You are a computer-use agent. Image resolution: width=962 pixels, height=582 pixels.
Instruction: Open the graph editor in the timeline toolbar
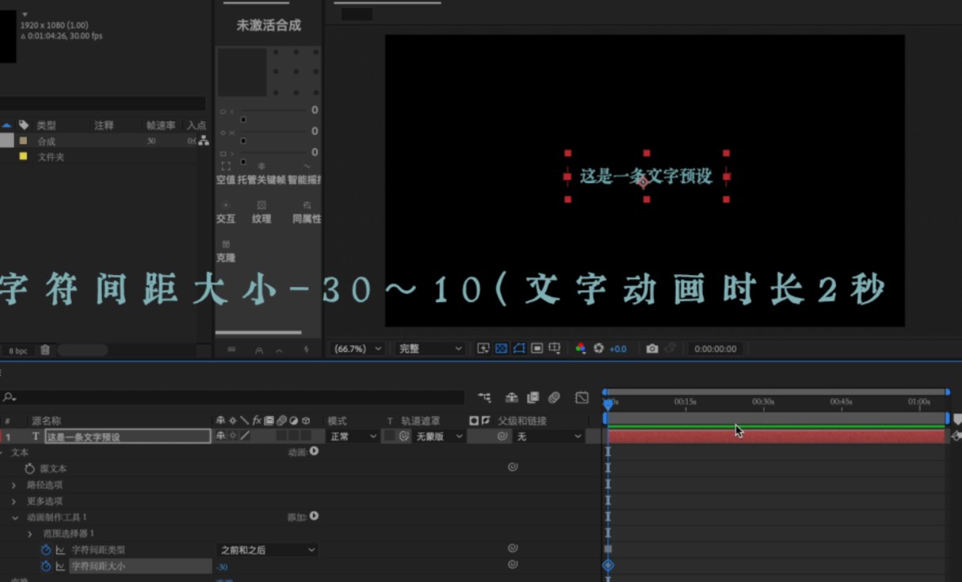coord(582,396)
